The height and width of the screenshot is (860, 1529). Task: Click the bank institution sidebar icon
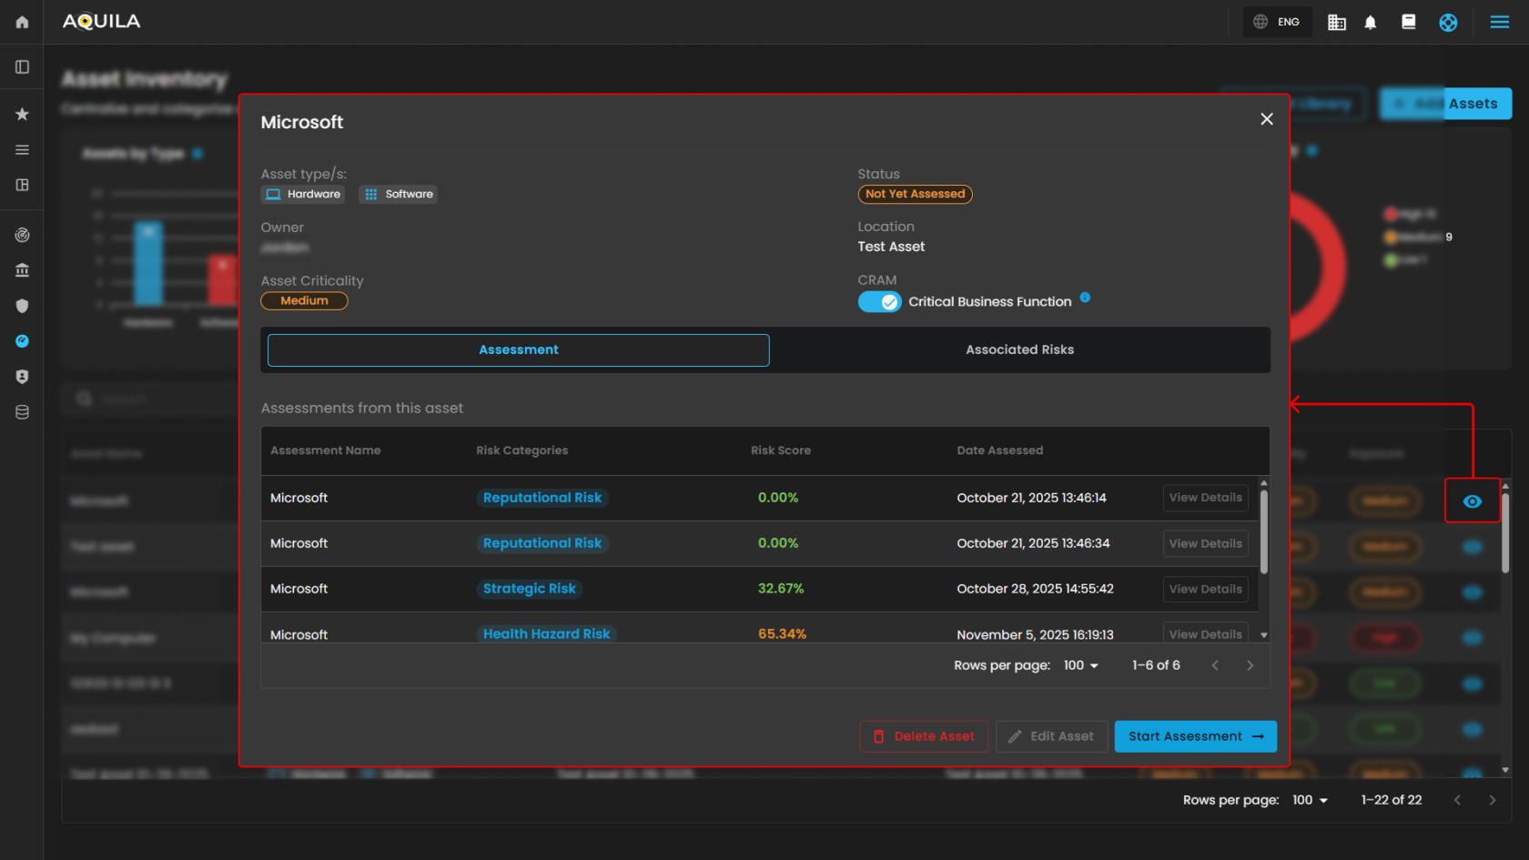22,270
